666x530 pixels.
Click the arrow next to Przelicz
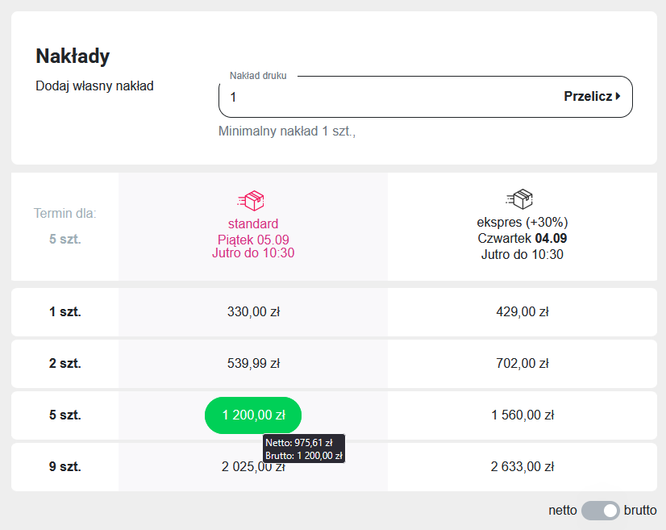point(618,97)
